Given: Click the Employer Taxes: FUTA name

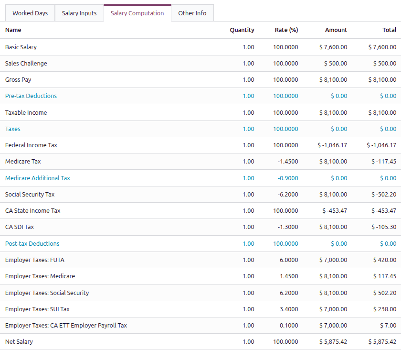Looking at the screenshot, I should pos(35,260).
